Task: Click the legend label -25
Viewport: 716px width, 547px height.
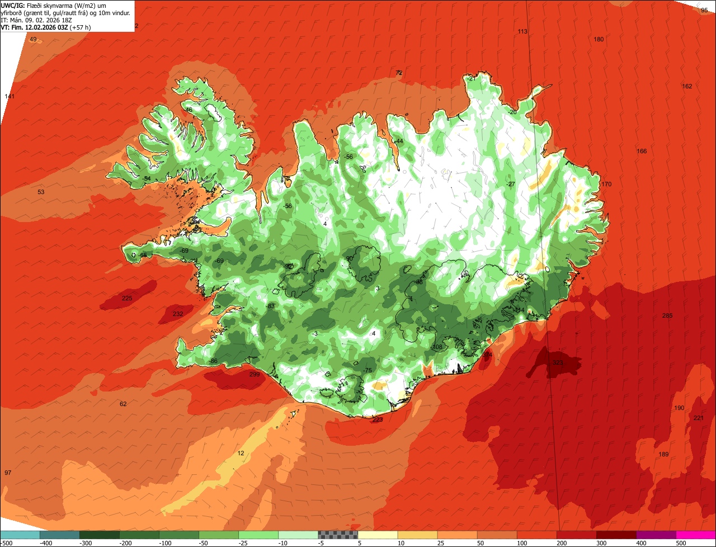Action: 244,543
